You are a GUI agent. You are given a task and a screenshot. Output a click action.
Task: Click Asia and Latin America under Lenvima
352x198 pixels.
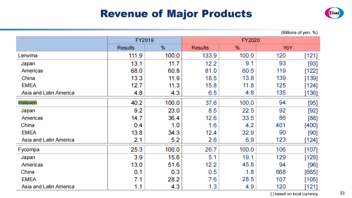click(x=48, y=93)
